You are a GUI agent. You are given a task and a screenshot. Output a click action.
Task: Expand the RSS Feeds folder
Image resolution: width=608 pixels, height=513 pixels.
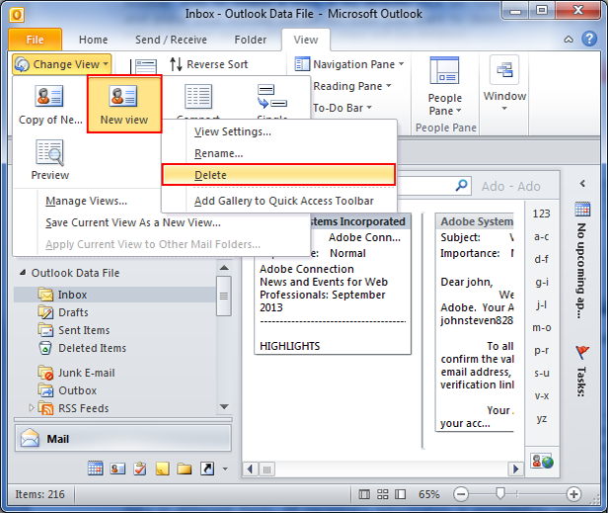click(x=32, y=408)
